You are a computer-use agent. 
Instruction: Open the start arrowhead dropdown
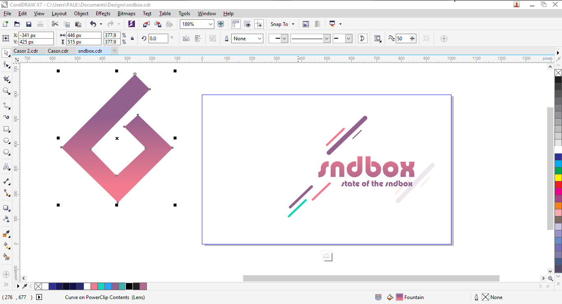pyautogui.click(x=285, y=39)
